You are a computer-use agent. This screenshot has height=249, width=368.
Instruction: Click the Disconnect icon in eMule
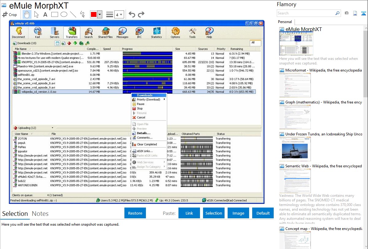pos(18,33)
